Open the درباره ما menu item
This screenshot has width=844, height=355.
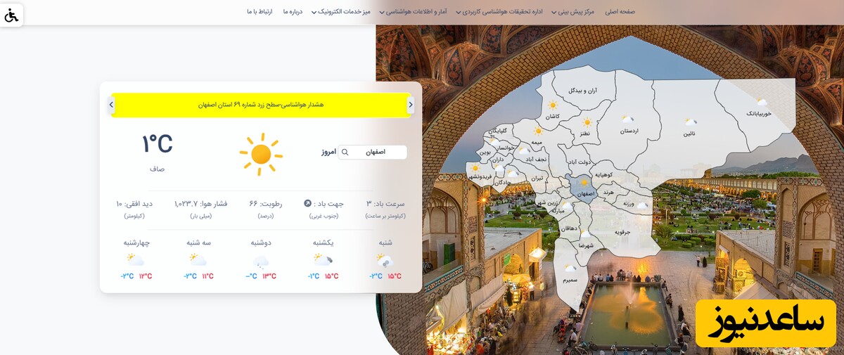click(293, 12)
